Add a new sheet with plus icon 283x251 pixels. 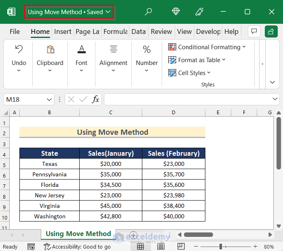pyautogui.click(x=133, y=235)
